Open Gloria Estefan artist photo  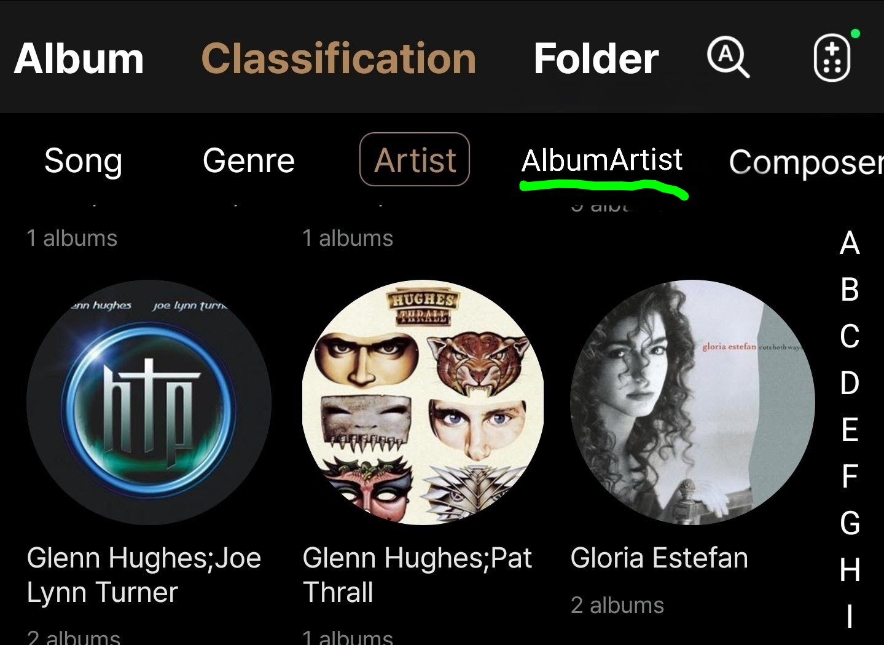(692, 402)
